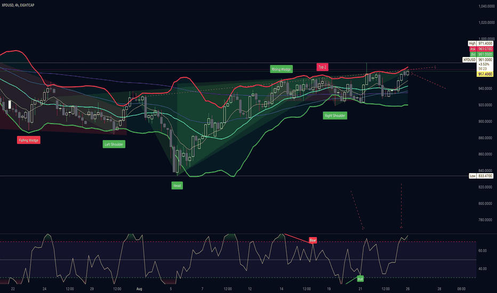The width and height of the screenshot is (497, 293).
Task: Click the Low 833.4700 price label
Action: point(481,176)
